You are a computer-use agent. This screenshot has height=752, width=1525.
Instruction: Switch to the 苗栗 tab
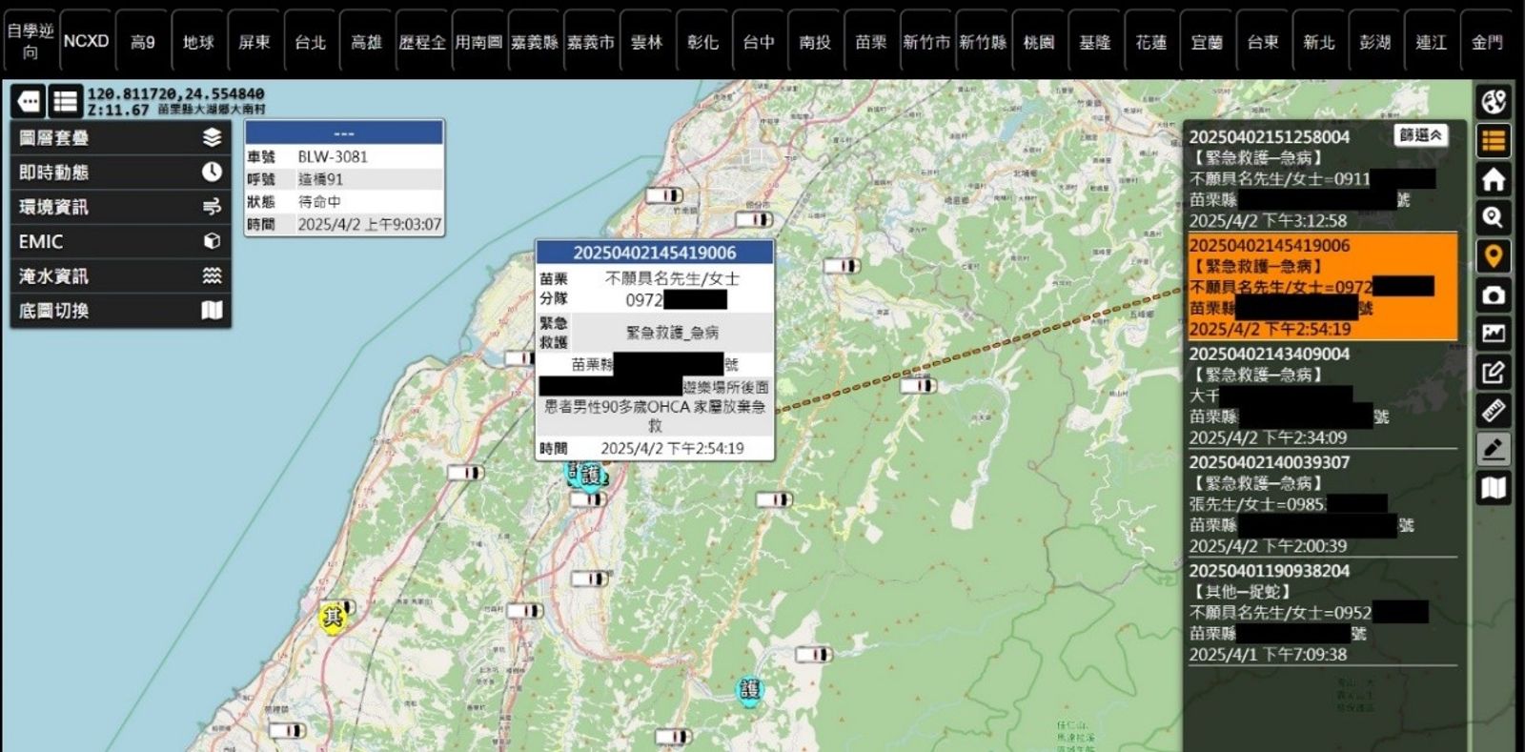tap(871, 41)
